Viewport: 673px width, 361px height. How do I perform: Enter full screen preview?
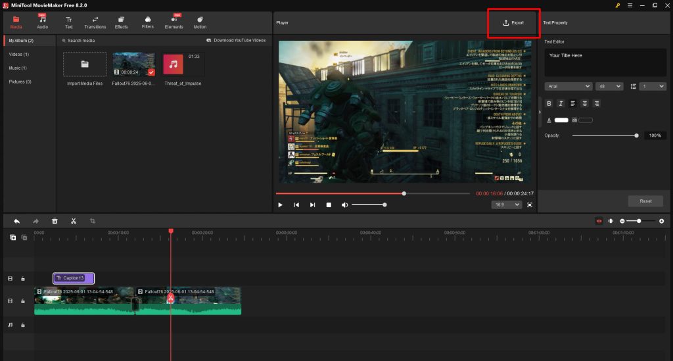coord(530,205)
